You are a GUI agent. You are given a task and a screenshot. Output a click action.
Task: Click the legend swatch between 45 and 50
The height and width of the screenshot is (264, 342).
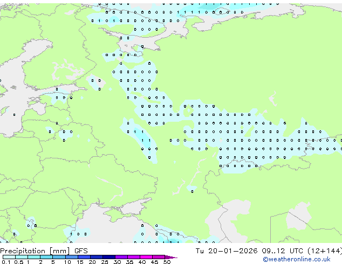(x=159, y=257)
